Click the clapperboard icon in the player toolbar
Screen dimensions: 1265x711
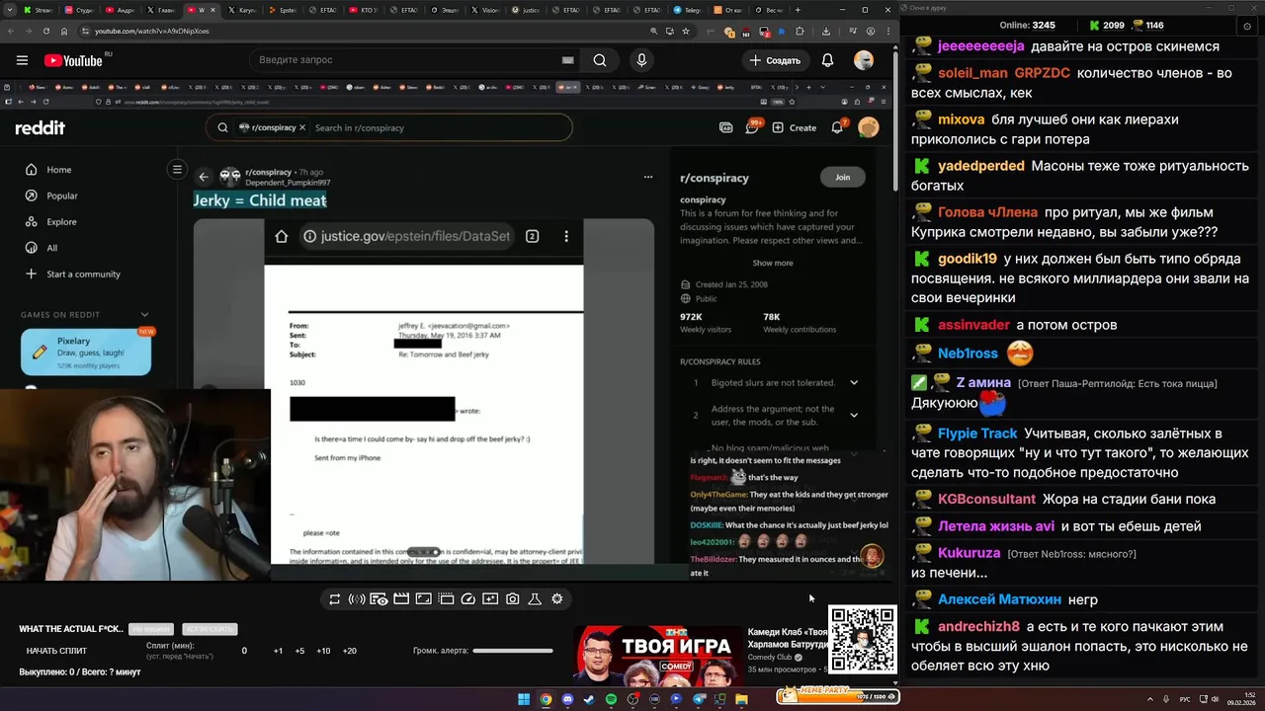(401, 598)
